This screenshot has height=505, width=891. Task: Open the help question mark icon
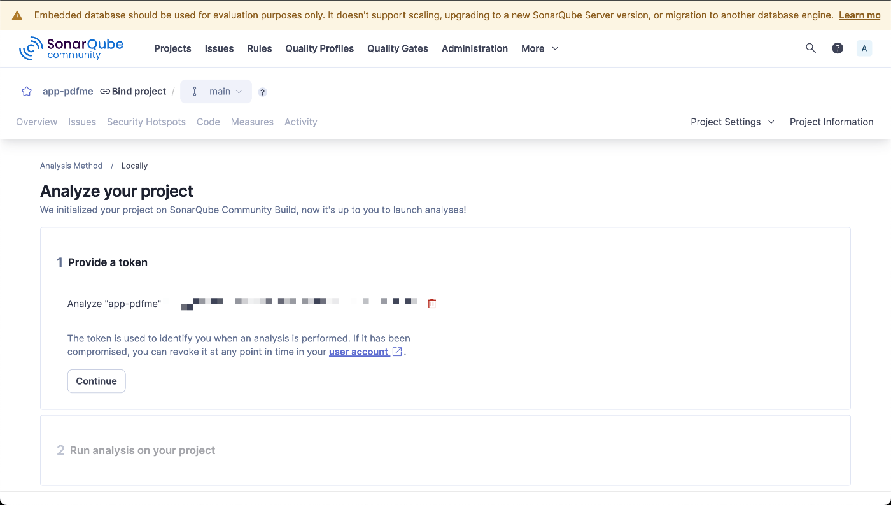tap(838, 48)
